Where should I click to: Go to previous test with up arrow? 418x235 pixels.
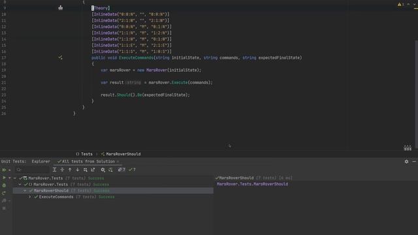coord(70,170)
